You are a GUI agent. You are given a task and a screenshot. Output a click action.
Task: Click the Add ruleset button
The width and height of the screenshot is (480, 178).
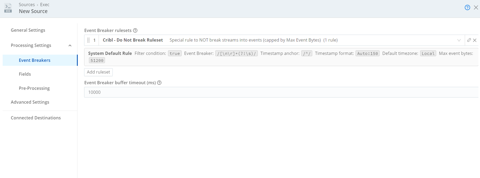tap(98, 72)
